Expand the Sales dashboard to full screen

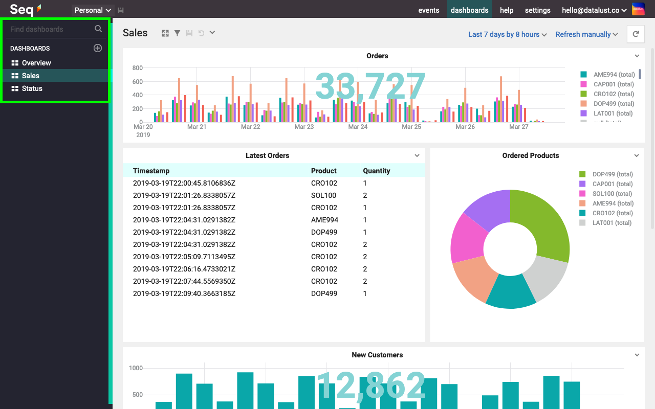pos(165,33)
